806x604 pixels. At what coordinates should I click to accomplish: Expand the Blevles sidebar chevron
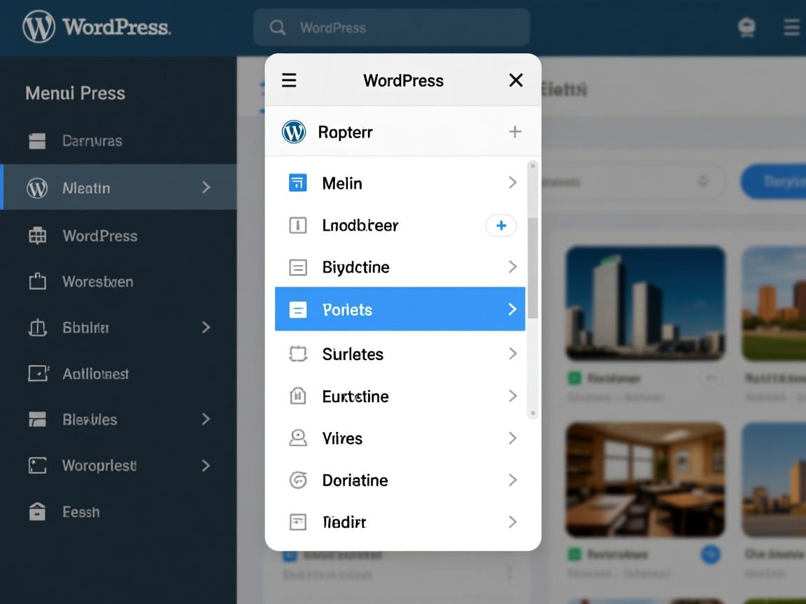(x=206, y=419)
